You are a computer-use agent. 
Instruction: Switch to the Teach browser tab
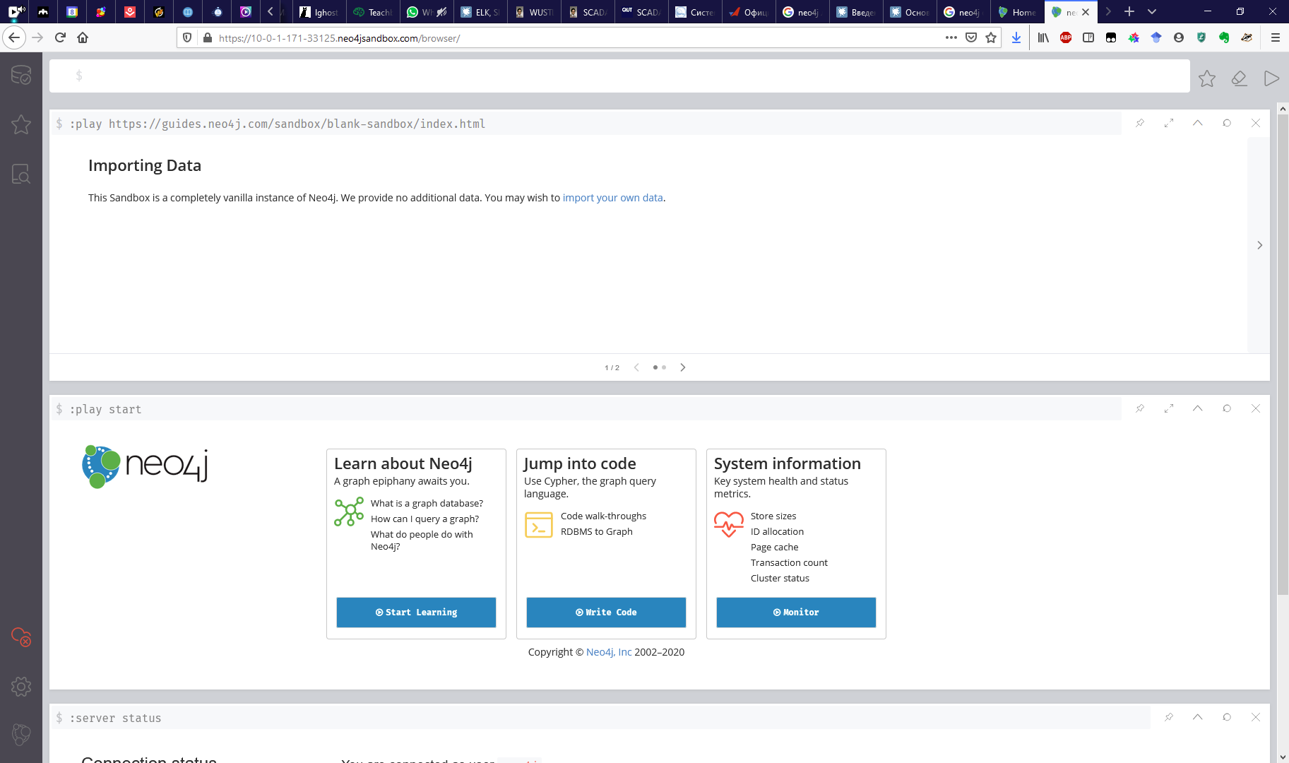373,12
